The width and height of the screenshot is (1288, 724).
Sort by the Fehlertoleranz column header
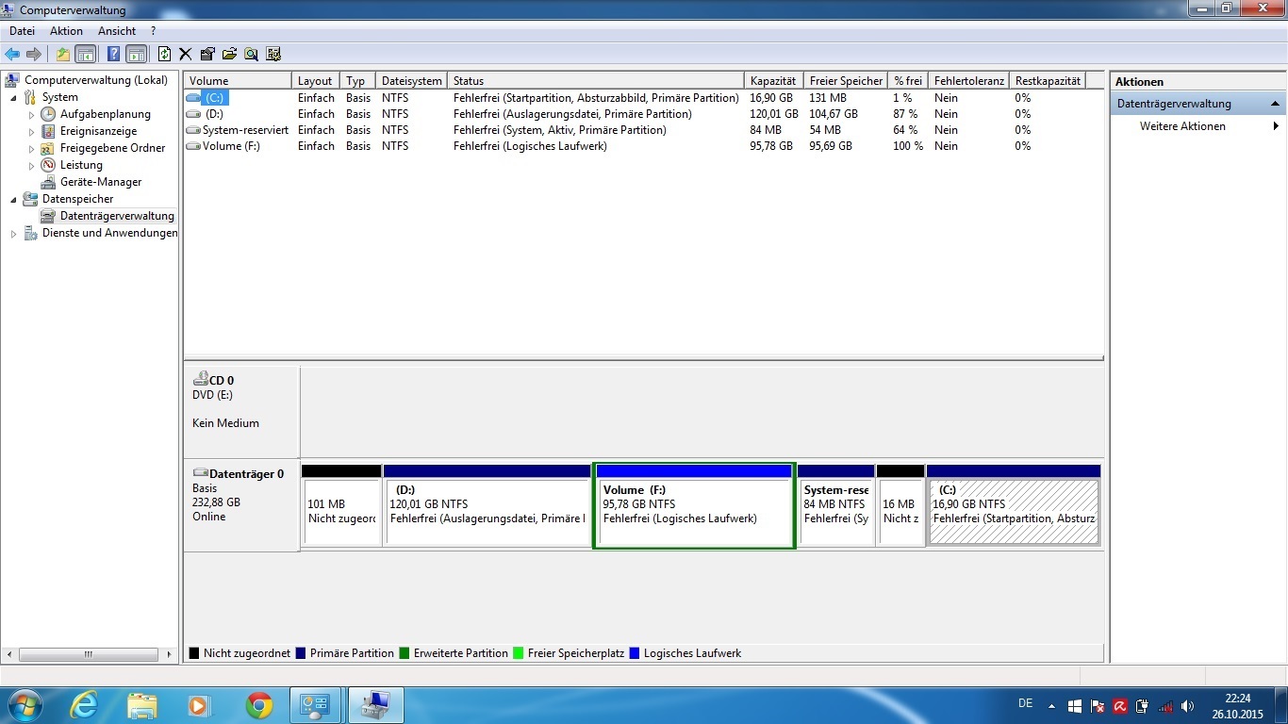[x=969, y=81]
